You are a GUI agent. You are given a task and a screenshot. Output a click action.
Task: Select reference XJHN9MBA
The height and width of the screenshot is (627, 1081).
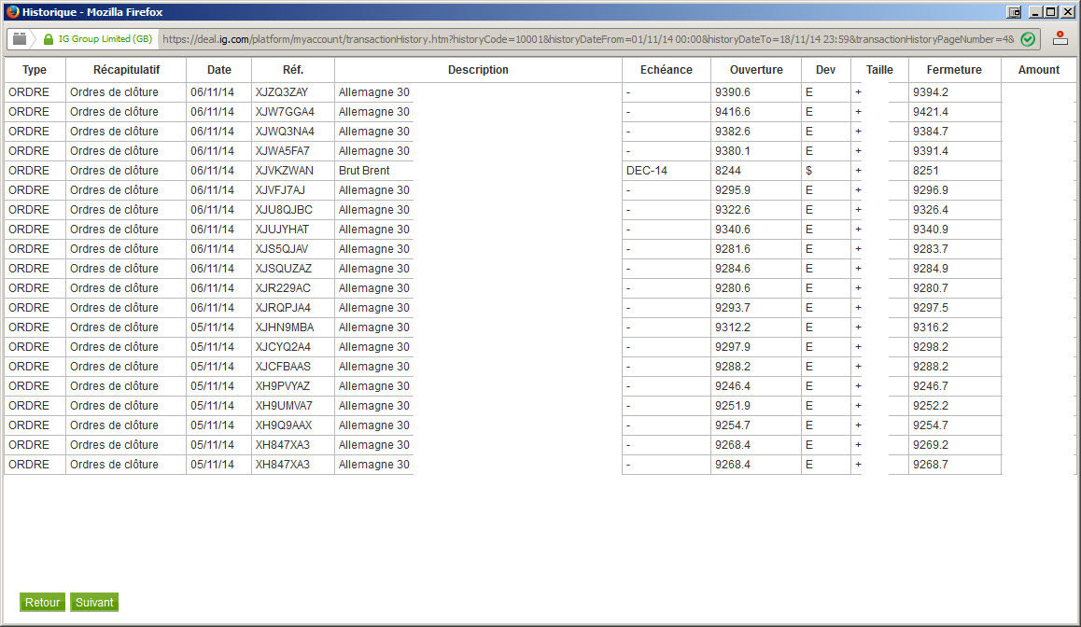pyautogui.click(x=285, y=327)
